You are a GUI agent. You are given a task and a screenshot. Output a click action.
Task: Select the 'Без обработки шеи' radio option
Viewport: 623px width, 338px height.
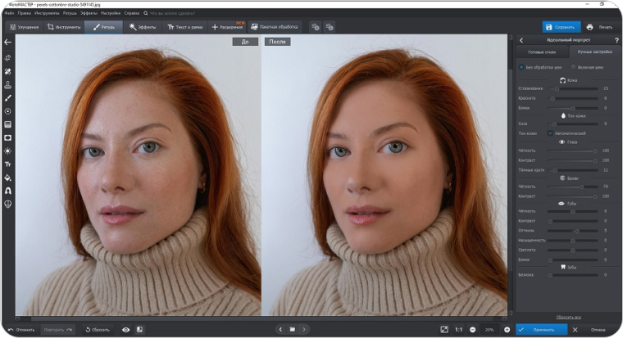point(521,67)
